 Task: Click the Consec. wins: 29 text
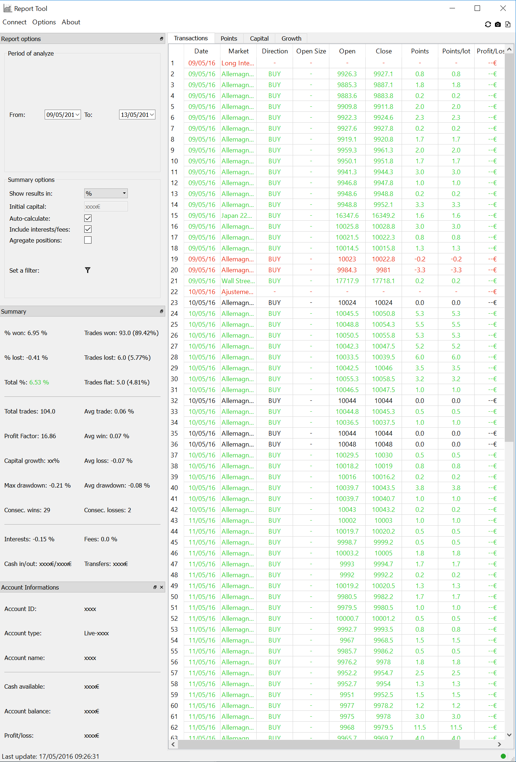point(27,510)
